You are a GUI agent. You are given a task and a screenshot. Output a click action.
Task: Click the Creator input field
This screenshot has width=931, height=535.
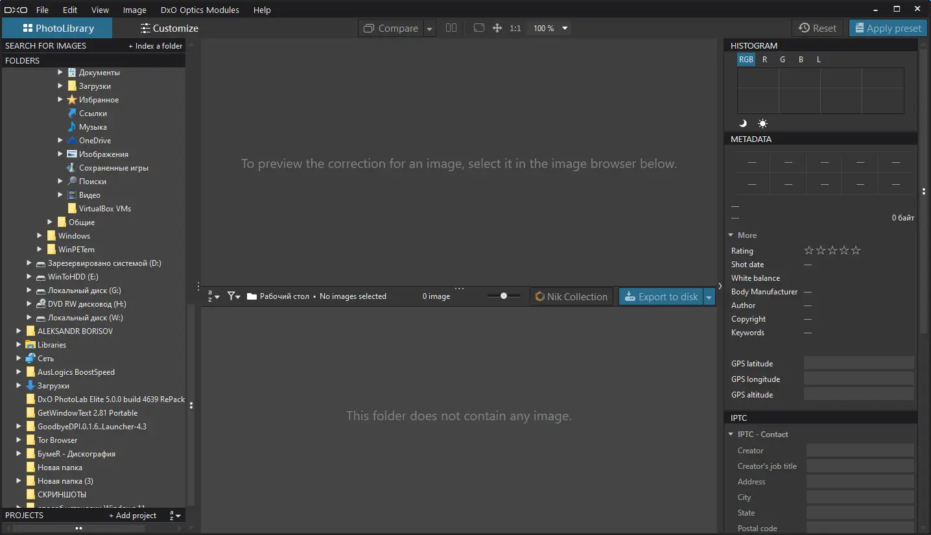[x=860, y=450]
